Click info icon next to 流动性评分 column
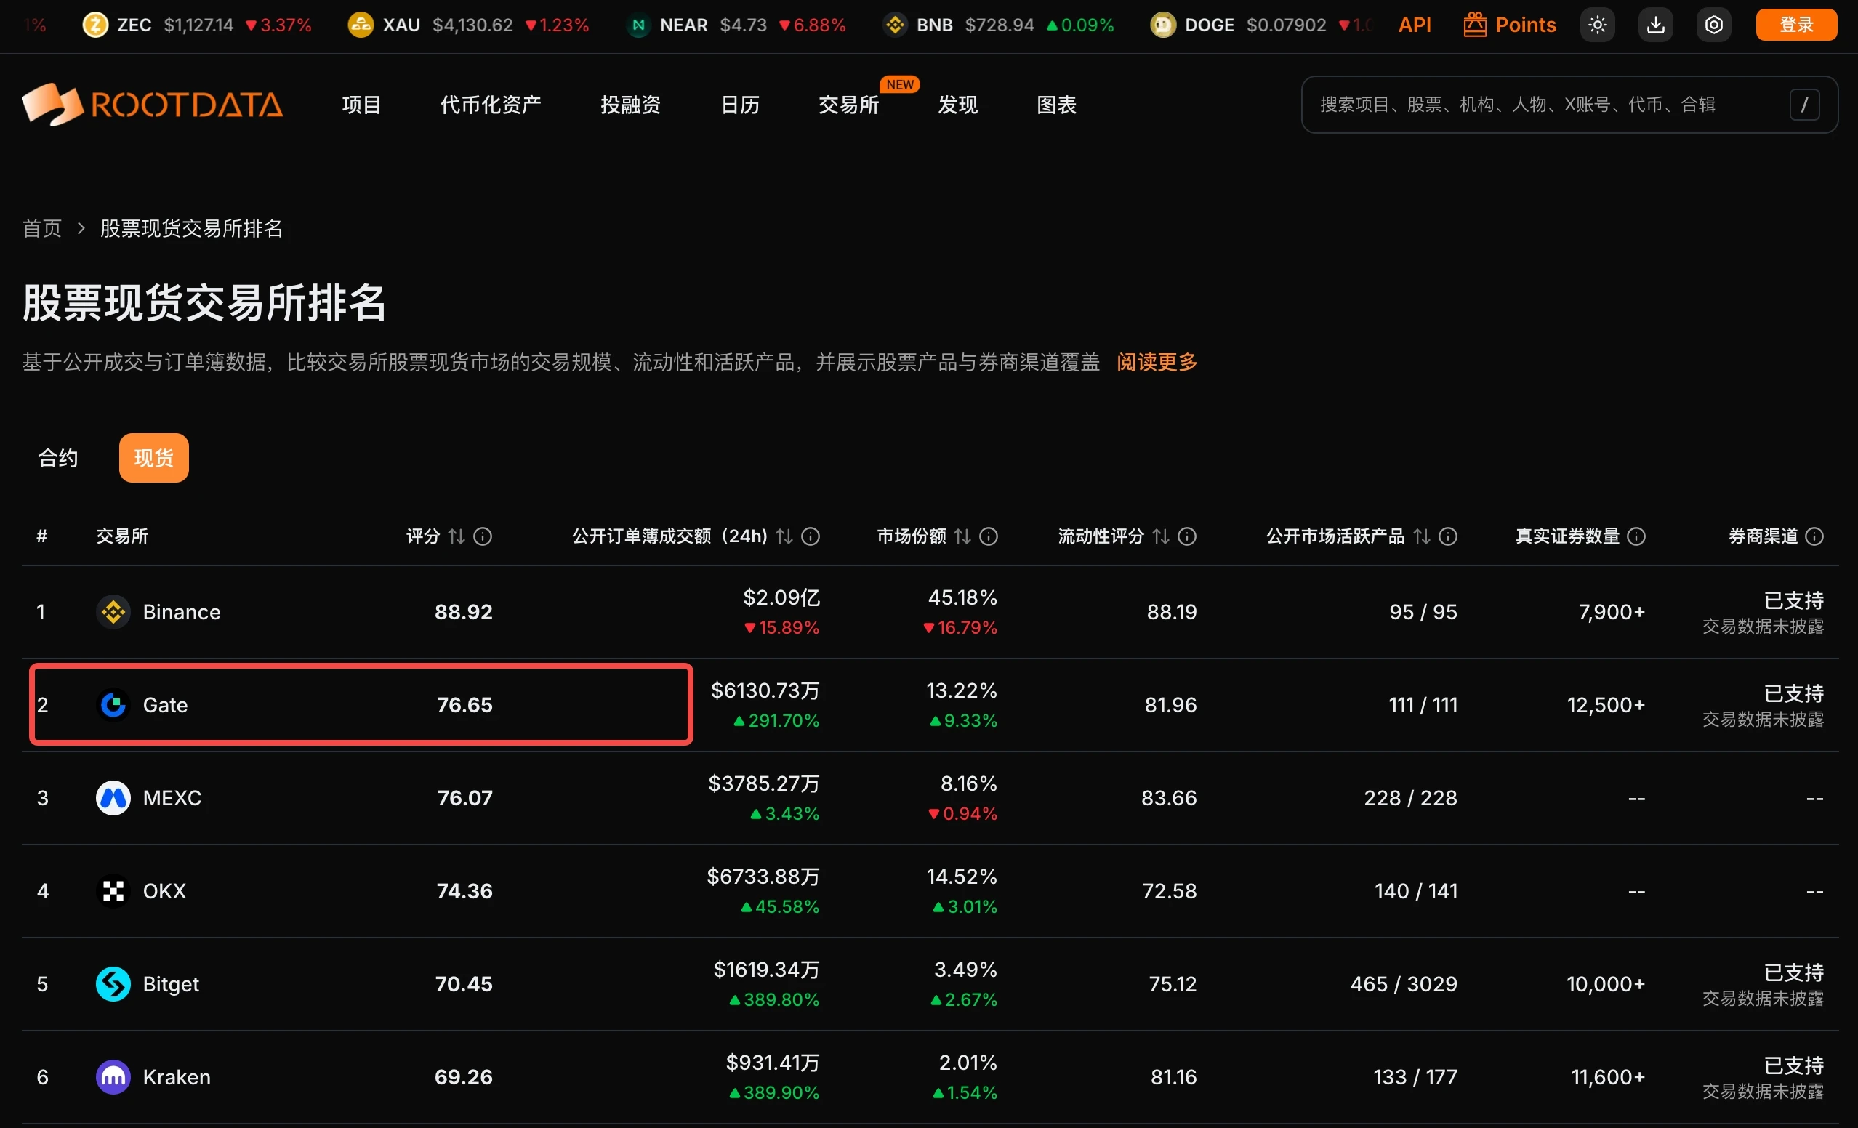 pyautogui.click(x=1187, y=536)
